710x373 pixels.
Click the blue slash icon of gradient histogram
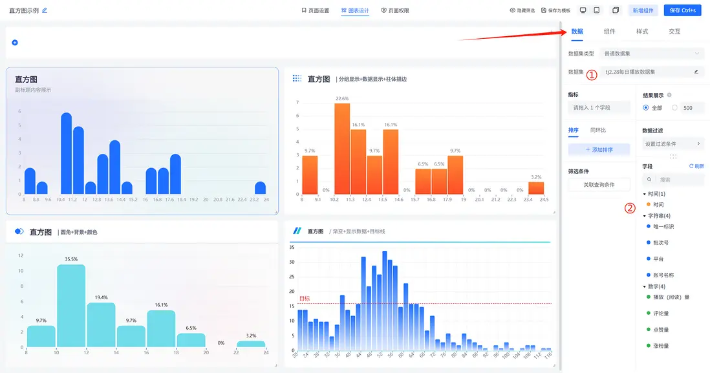tap(297, 231)
